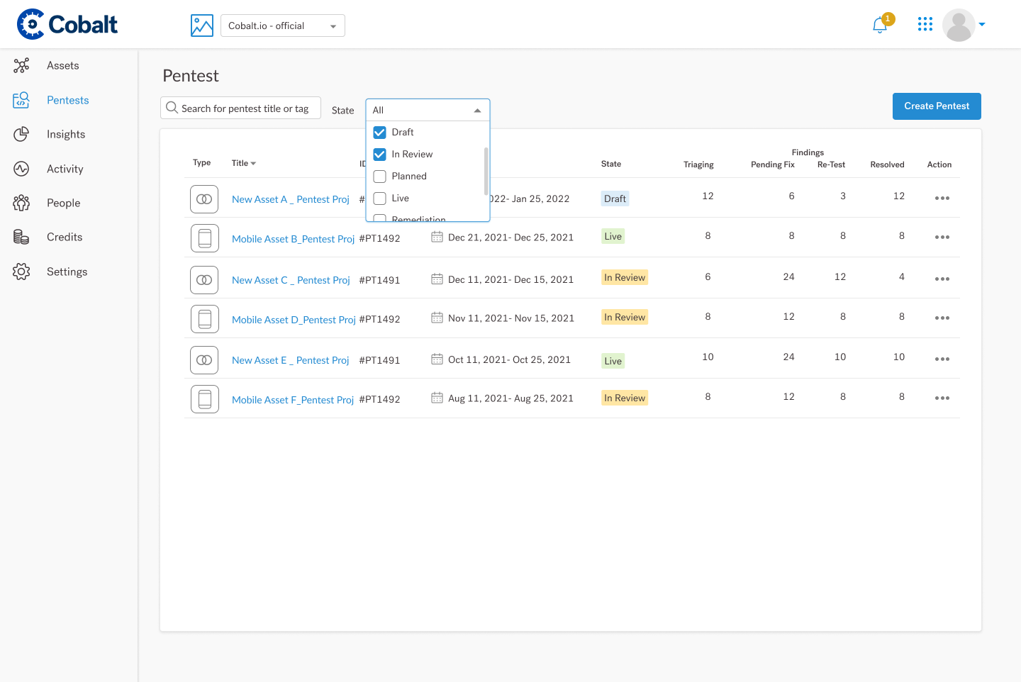The width and height of the screenshot is (1021, 682).
Task: Open action menu for Mobile Asset D row
Action: 942,318
